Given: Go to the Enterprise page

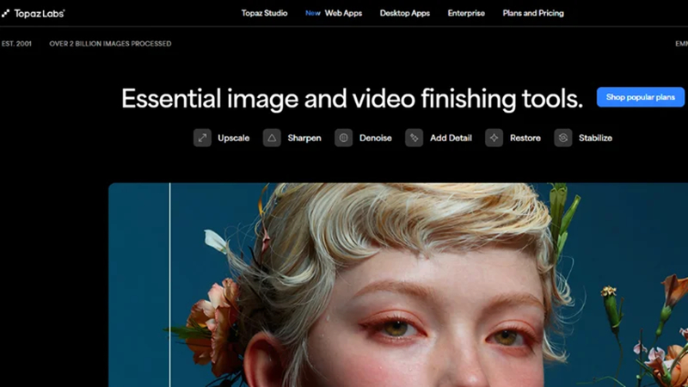Looking at the screenshot, I should [x=466, y=13].
